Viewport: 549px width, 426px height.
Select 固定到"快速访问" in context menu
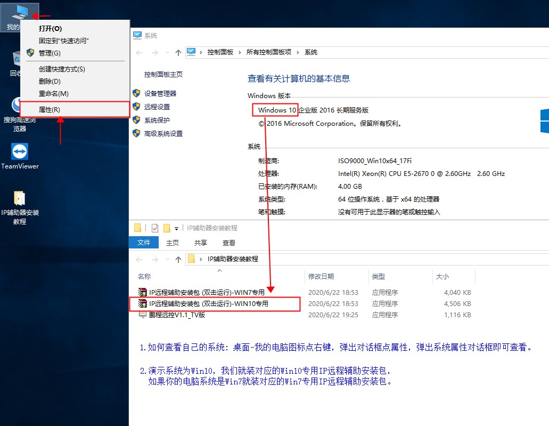tap(75, 41)
